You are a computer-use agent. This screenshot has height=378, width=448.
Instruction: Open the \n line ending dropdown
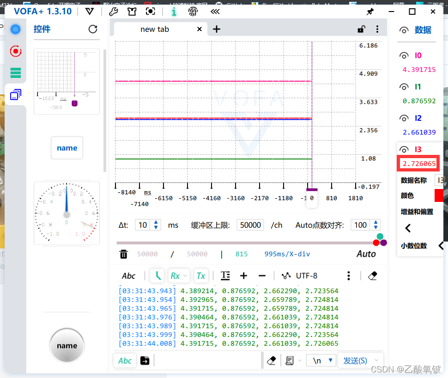click(321, 360)
